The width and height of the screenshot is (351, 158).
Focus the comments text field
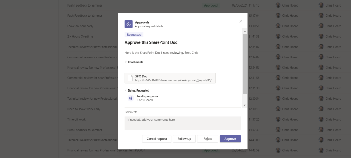[182, 123]
